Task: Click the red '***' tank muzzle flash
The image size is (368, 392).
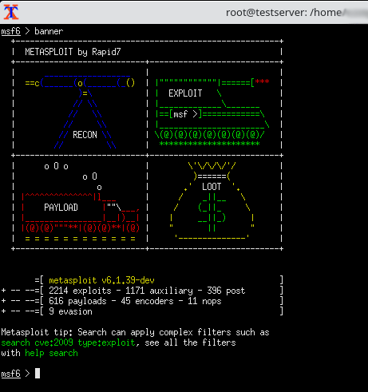Action: (262, 81)
